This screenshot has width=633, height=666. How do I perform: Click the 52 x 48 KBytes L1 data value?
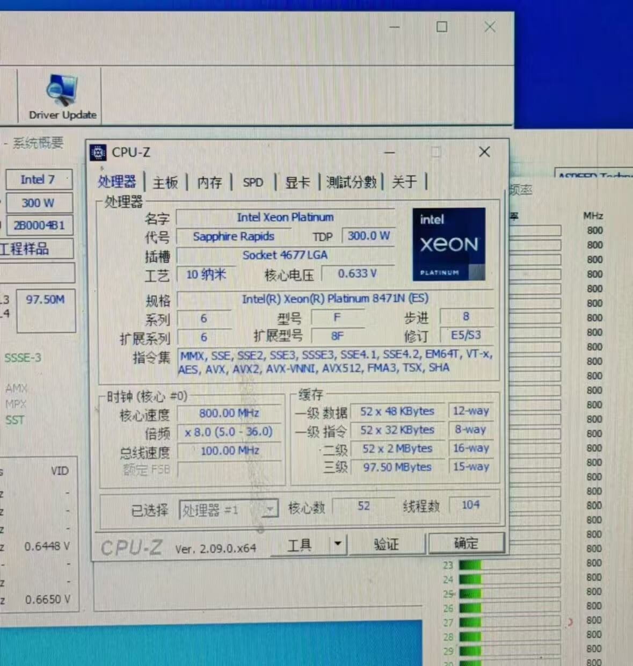coord(397,411)
